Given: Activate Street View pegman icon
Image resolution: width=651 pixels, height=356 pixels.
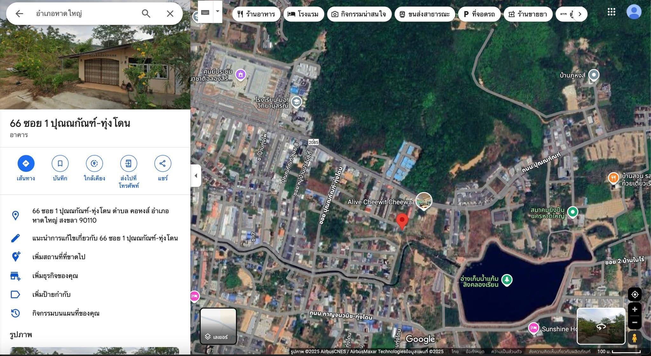Looking at the screenshot, I should pos(634,338).
